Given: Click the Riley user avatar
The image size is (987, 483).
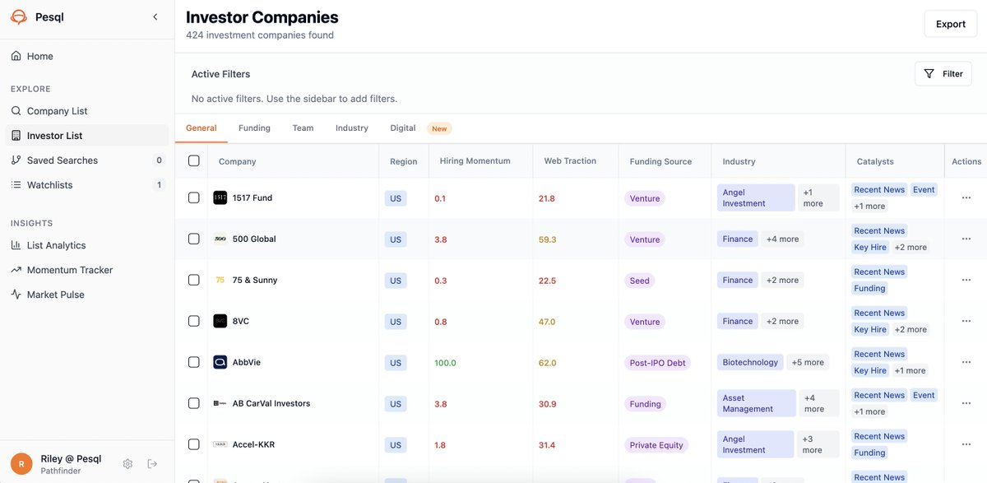Looking at the screenshot, I should click(21, 464).
